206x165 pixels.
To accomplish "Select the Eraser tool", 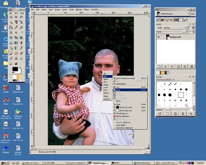I will pyautogui.click(x=16, y=53).
